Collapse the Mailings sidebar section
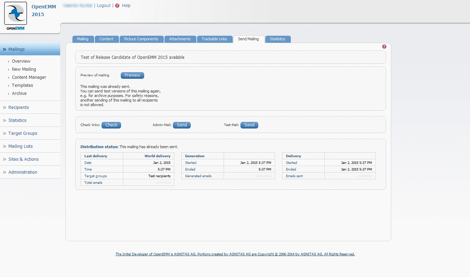The height and width of the screenshot is (277, 470). point(16,49)
